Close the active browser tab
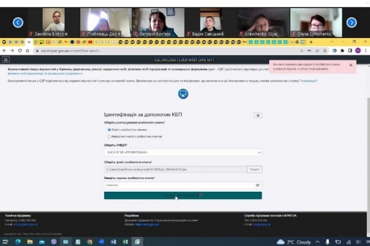The image size is (370, 246). point(29,42)
